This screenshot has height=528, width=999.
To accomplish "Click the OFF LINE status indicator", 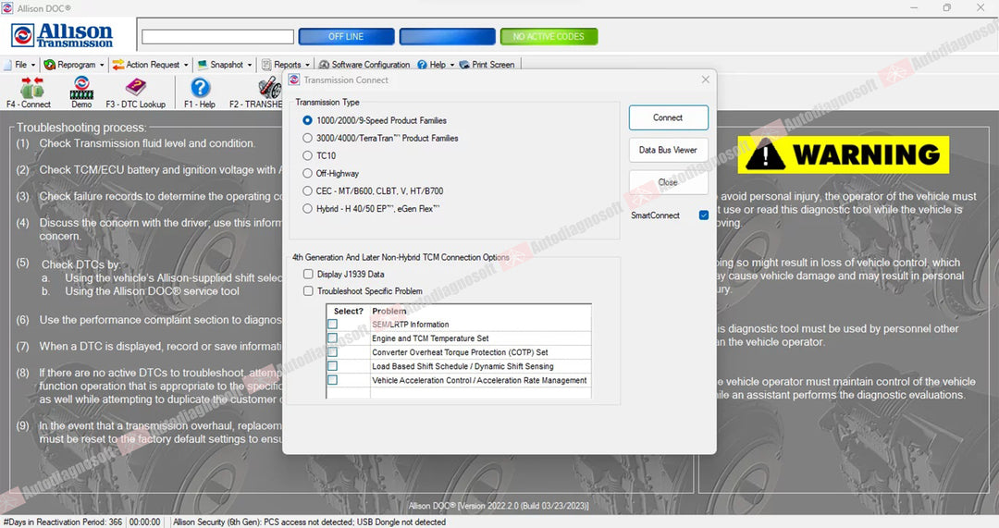I will 346,36.
